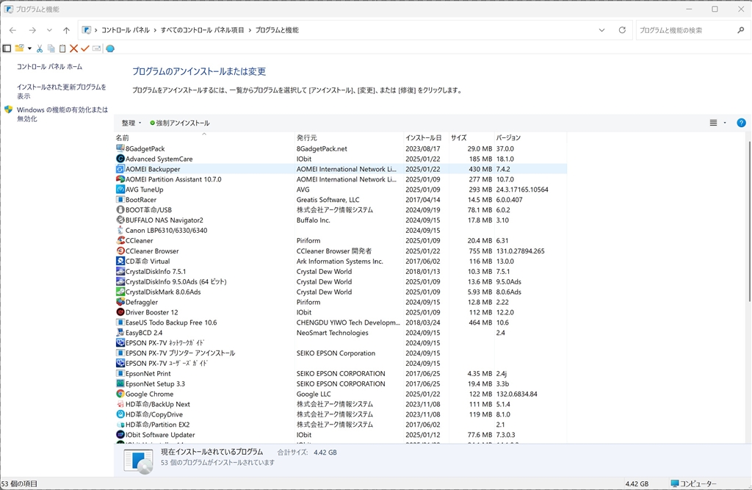Select the Defraggler program icon
The image size is (752, 490).
120,302
